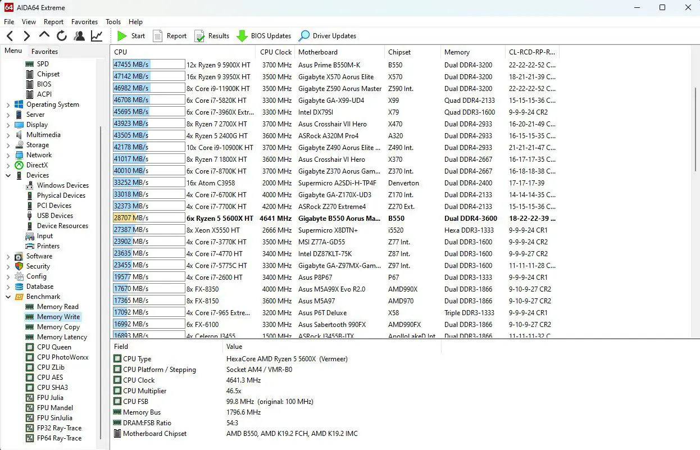Click the CPU SHA3 benchmark icon
The image size is (700, 450).
(x=30, y=388)
